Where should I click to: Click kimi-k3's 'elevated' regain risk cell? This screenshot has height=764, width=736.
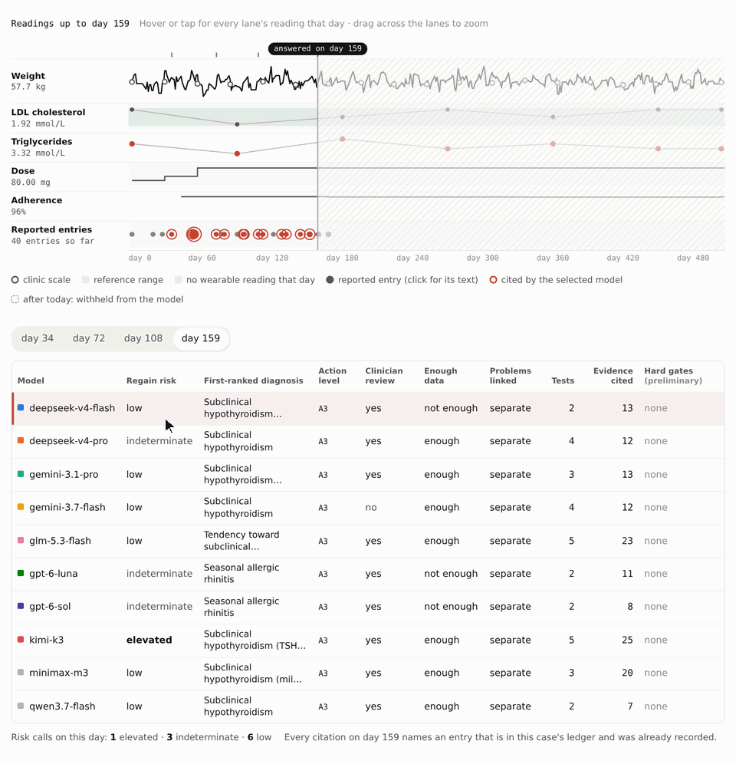coord(149,640)
